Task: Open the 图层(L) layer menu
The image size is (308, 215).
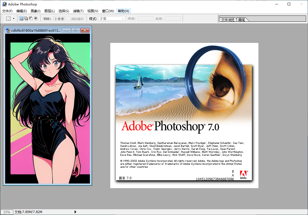Action: coord(49,11)
